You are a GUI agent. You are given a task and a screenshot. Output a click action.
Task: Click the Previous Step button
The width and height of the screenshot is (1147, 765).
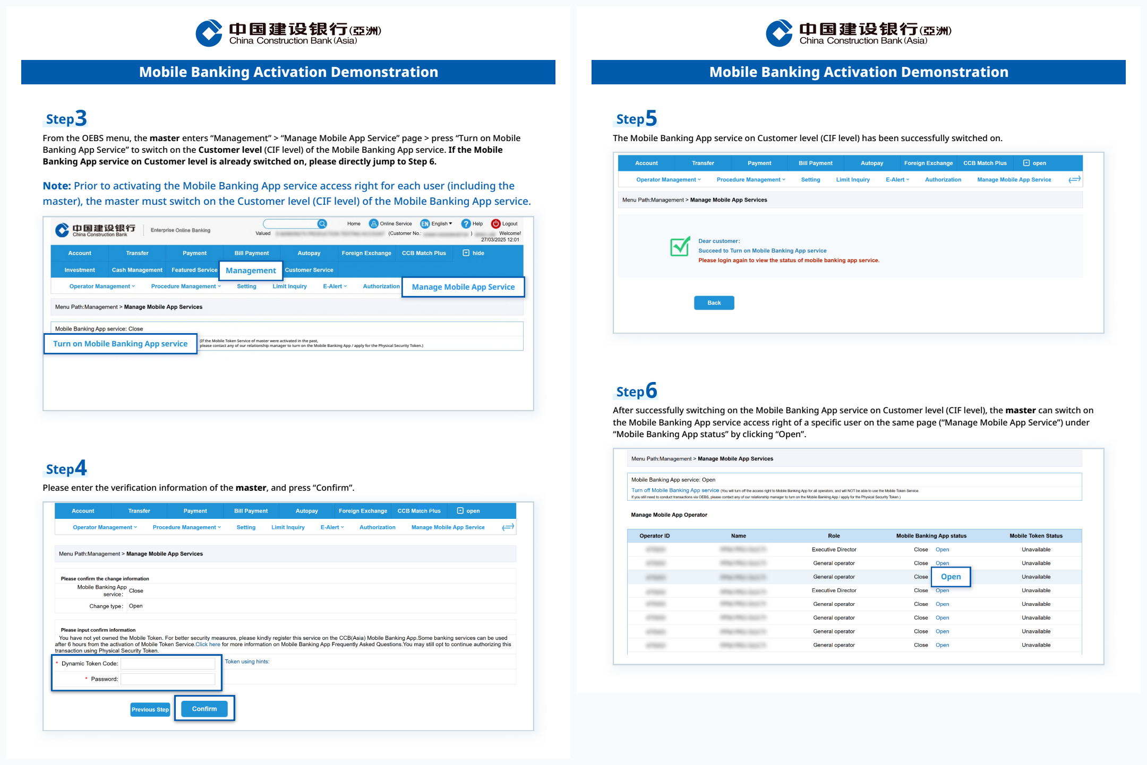(150, 709)
